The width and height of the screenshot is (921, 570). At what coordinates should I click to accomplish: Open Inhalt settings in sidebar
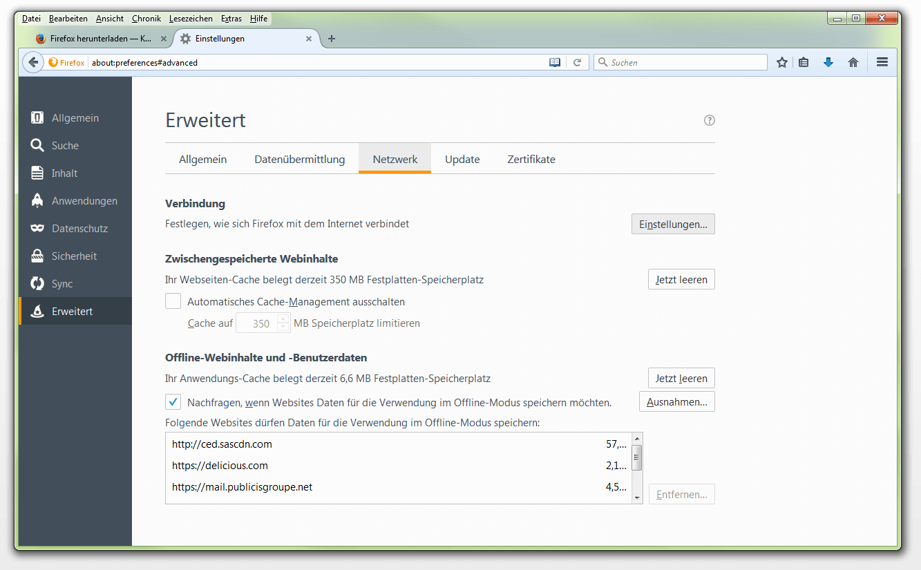point(75,173)
